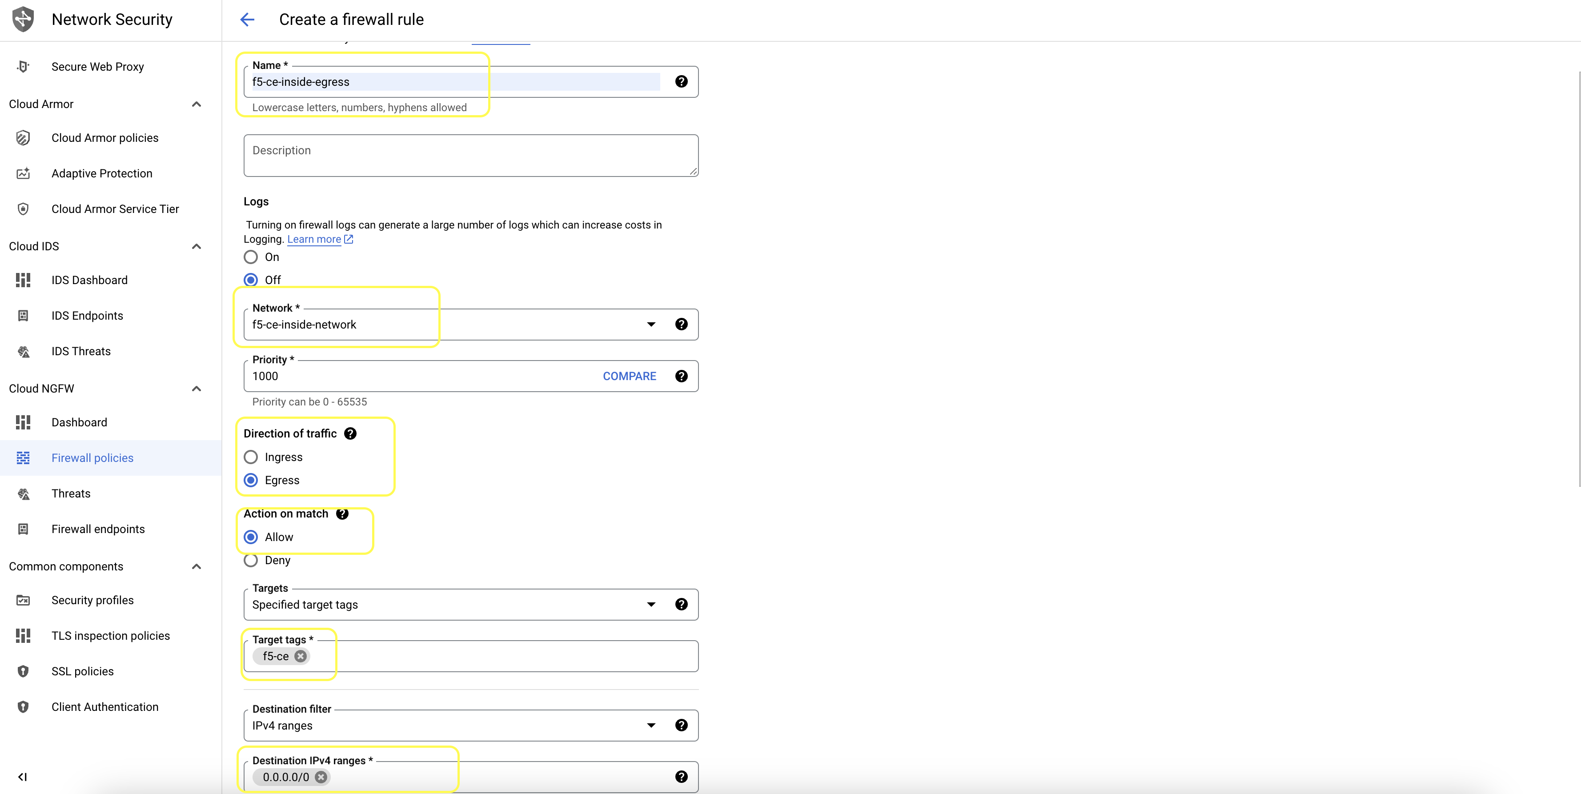Turn firewall logs On
This screenshot has width=1581, height=794.
tap(251, 257)
